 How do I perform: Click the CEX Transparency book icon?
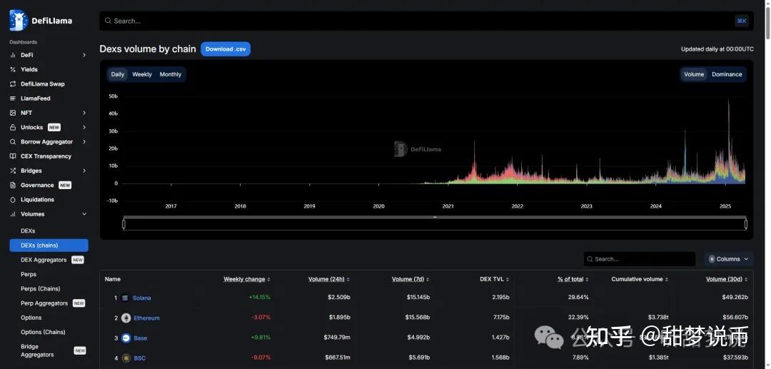[x=13, y=156]
